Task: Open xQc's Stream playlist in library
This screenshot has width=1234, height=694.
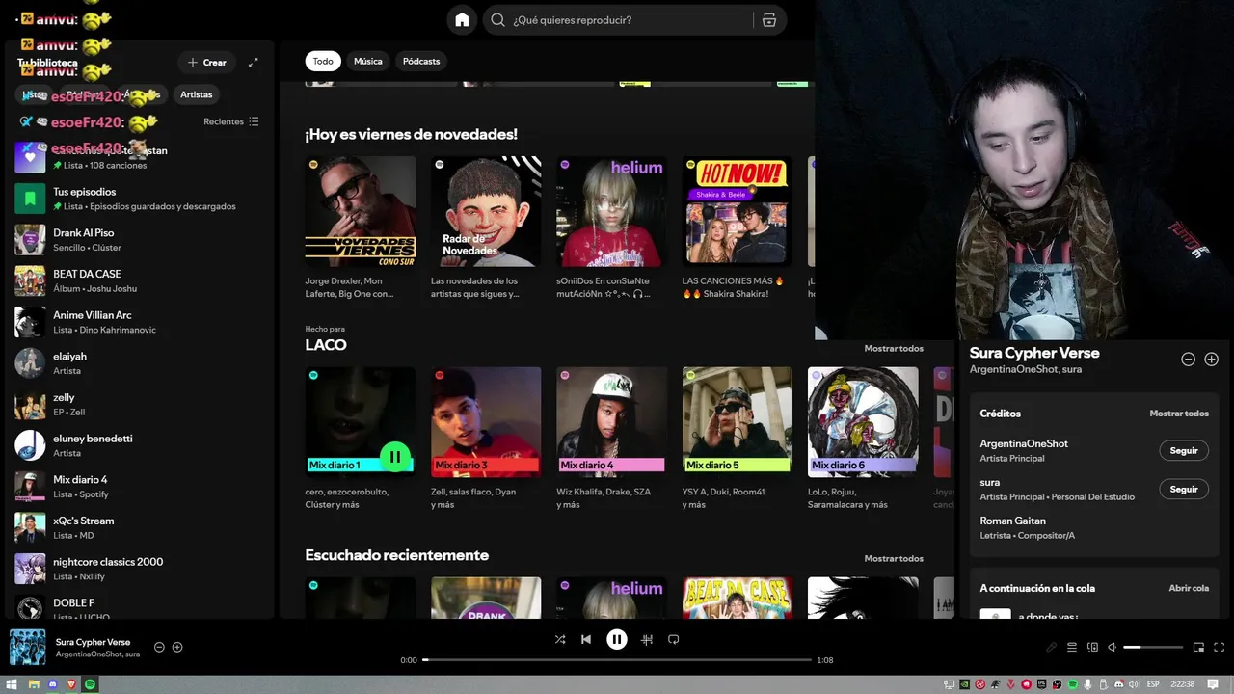Action: coord(142,527)
